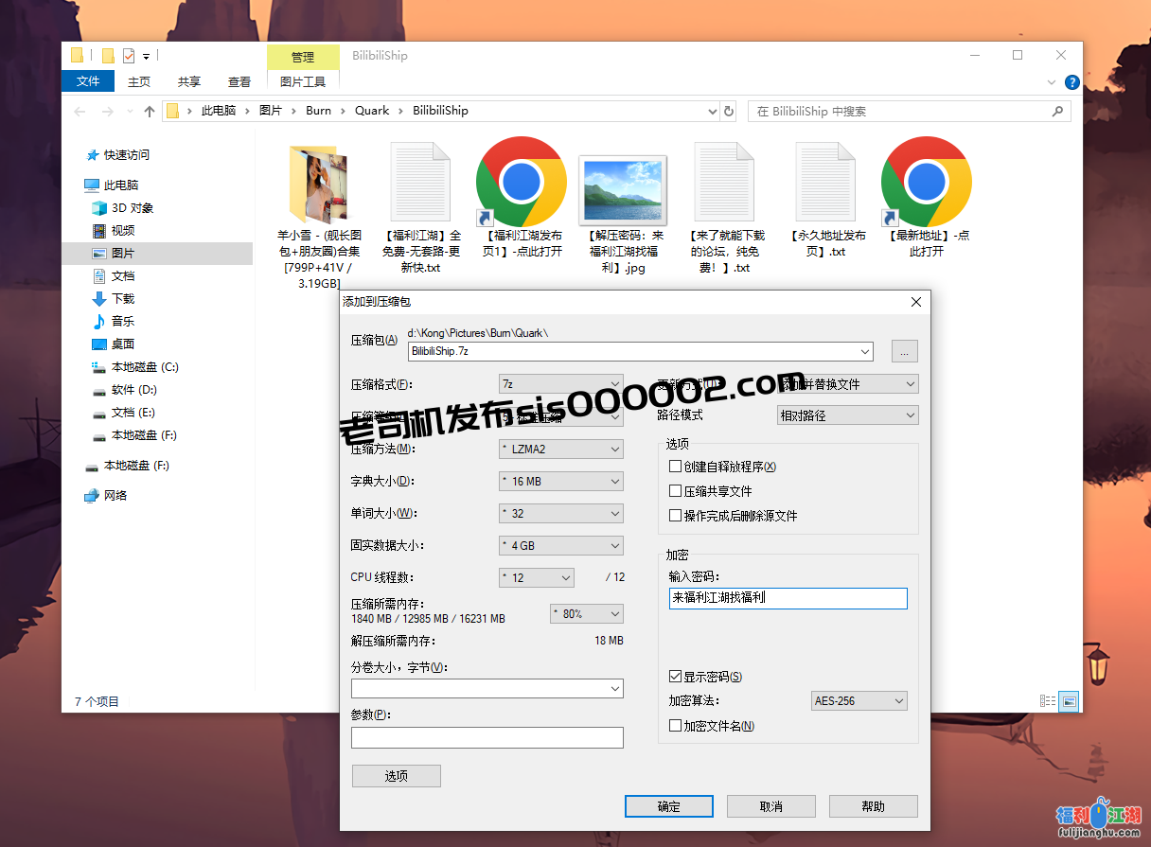Open the 分卷大小 split volume dropdown

click(x=615, y=688)
